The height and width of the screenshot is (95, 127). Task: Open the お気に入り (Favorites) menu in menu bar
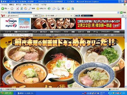click(x=27, y=5)
